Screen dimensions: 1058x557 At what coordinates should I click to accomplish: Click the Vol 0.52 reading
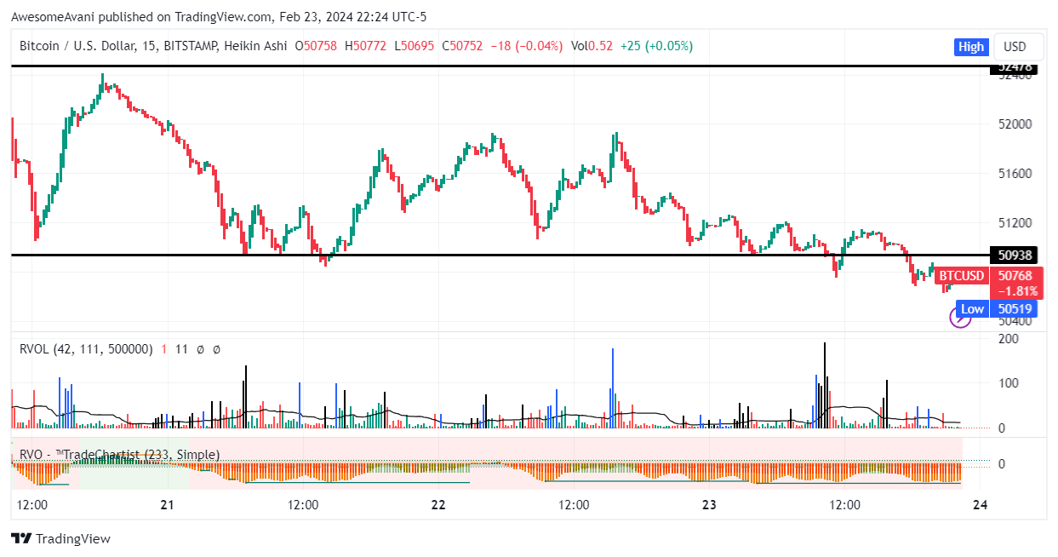point(591,46)
